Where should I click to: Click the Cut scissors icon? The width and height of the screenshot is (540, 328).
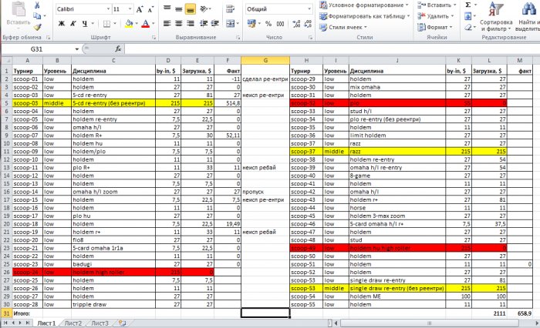tap(37, 5)
